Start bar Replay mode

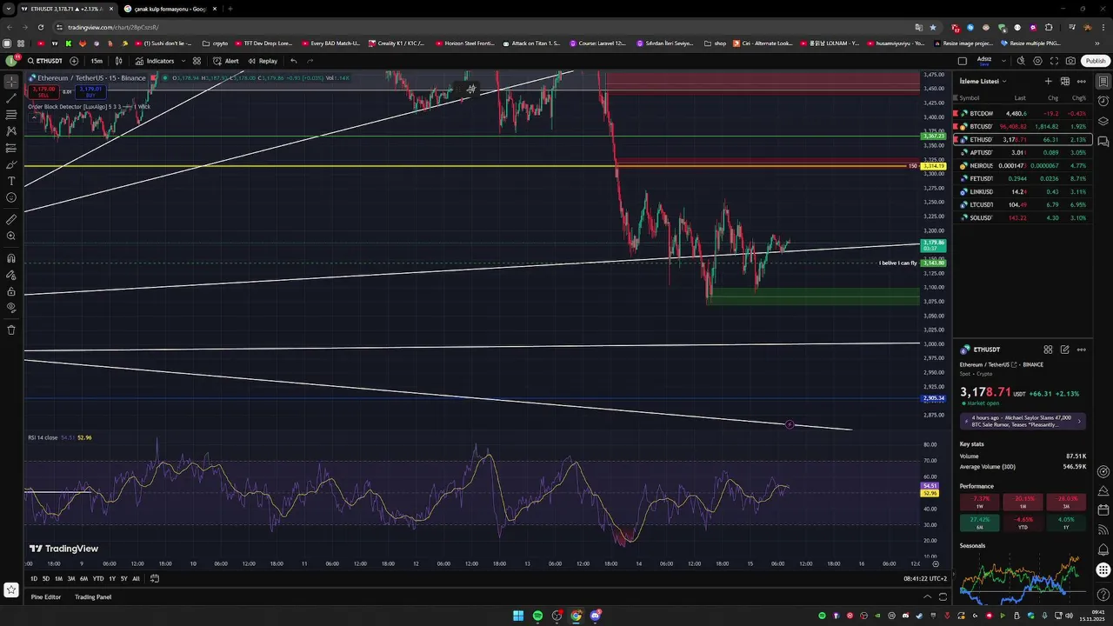point(263,61)
